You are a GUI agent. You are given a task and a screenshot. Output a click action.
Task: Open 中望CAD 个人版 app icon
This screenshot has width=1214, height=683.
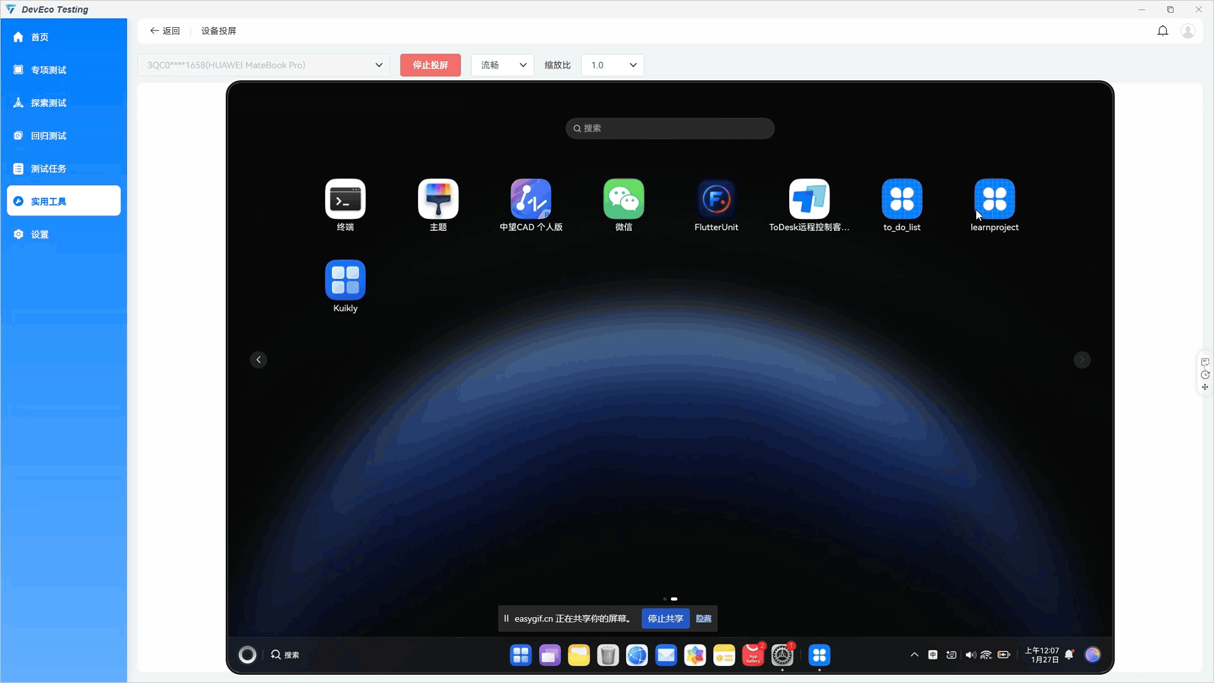pyautogui.click(x=531, y=199)
